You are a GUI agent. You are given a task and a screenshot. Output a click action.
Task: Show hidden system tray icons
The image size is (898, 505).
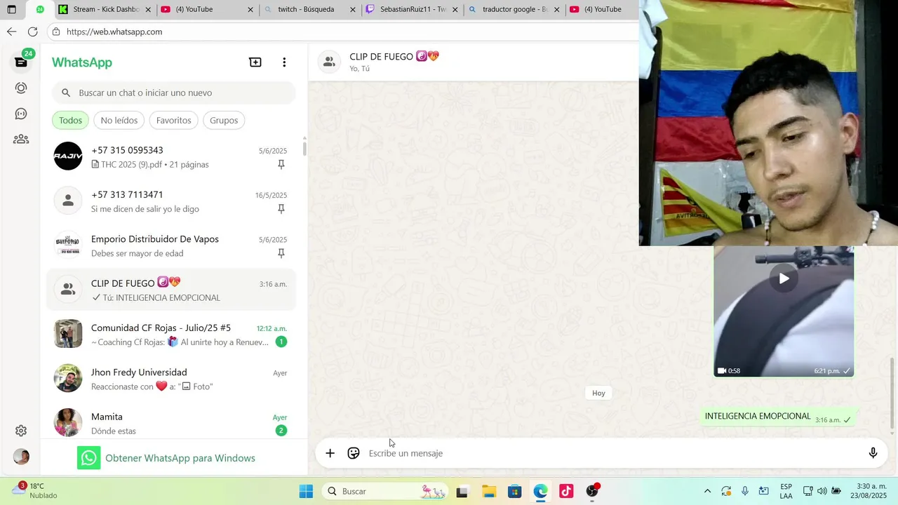point(707,491)
